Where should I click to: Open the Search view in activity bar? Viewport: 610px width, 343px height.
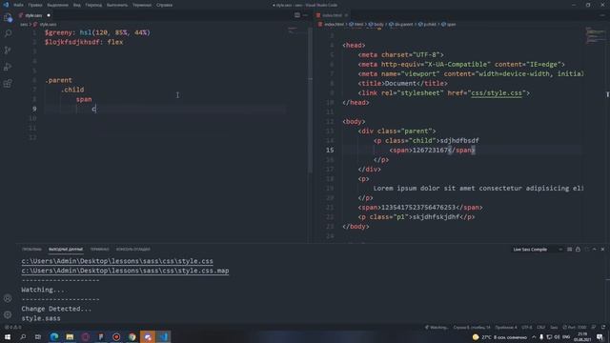pos(8,33)
